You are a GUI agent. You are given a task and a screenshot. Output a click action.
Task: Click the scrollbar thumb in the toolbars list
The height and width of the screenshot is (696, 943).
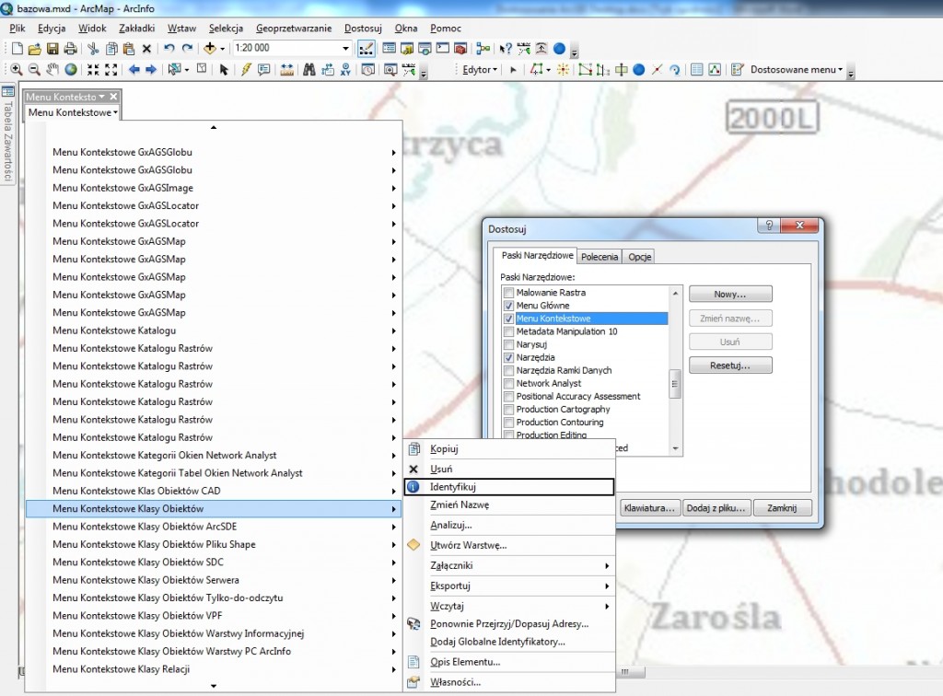(675, 385)
